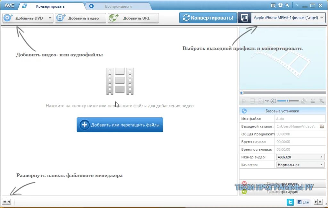Image resolution: width=328 pixels, height=208 pixels.
Task: Mute audio with the speaker icon
Action: tap(273, 101)
